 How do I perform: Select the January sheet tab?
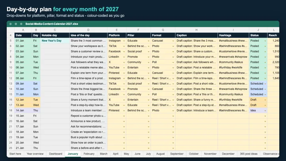[73, 154]
